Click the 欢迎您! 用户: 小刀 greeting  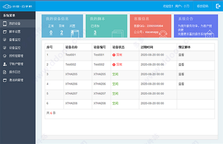click(x=176, y=6)
